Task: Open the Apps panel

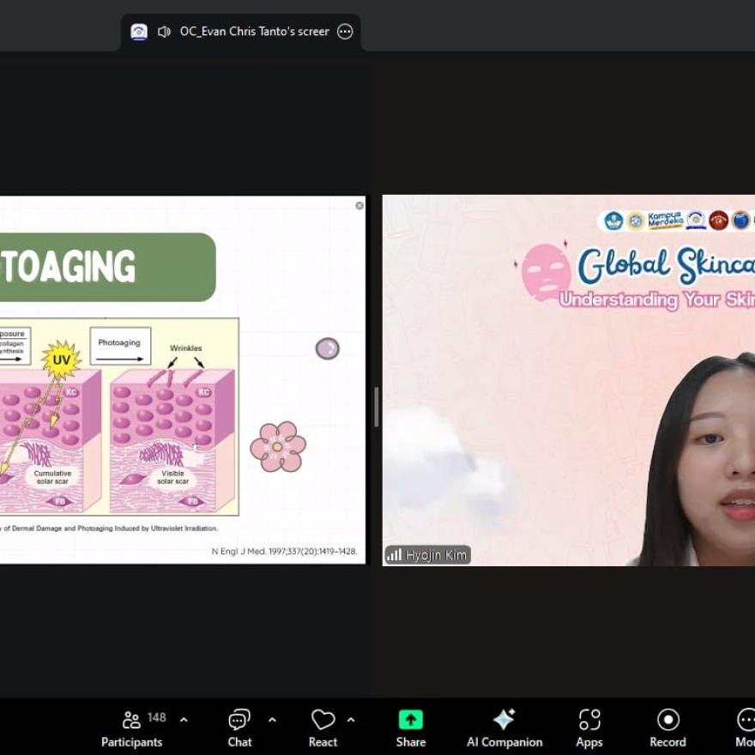Action: click(589, 728)
